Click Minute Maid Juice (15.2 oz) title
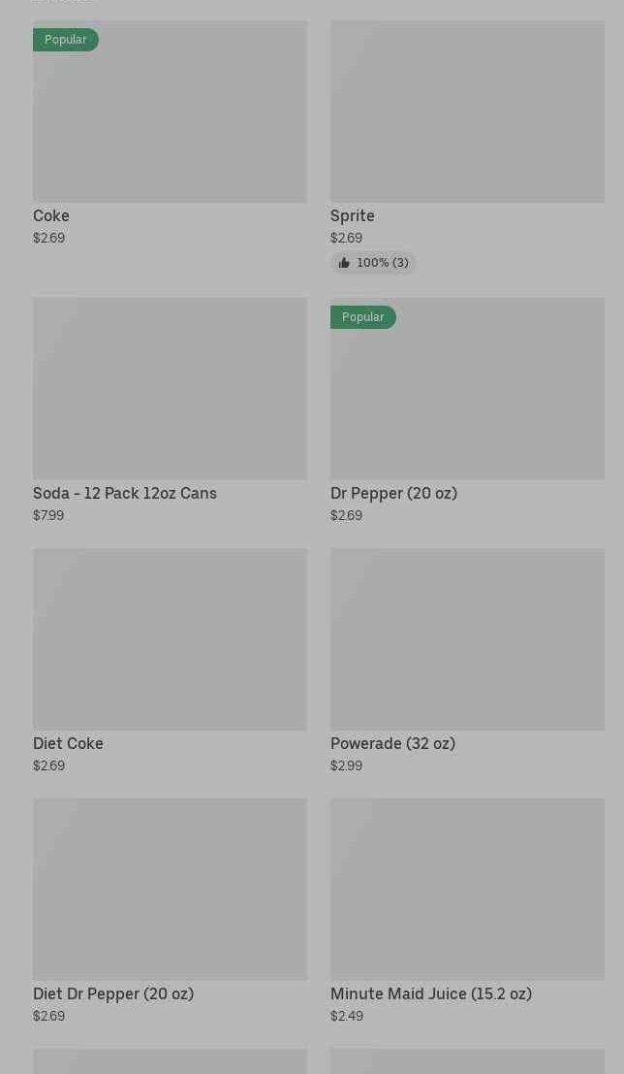 431,993
